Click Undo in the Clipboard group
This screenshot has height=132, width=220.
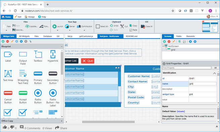point(114,26)
